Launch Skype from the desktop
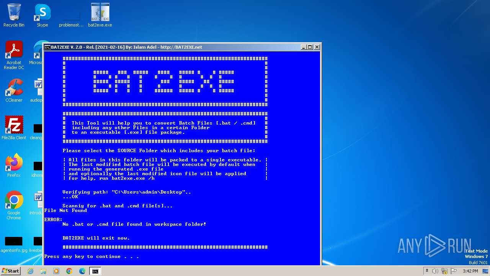490x276 pixels. coord(42,15)
